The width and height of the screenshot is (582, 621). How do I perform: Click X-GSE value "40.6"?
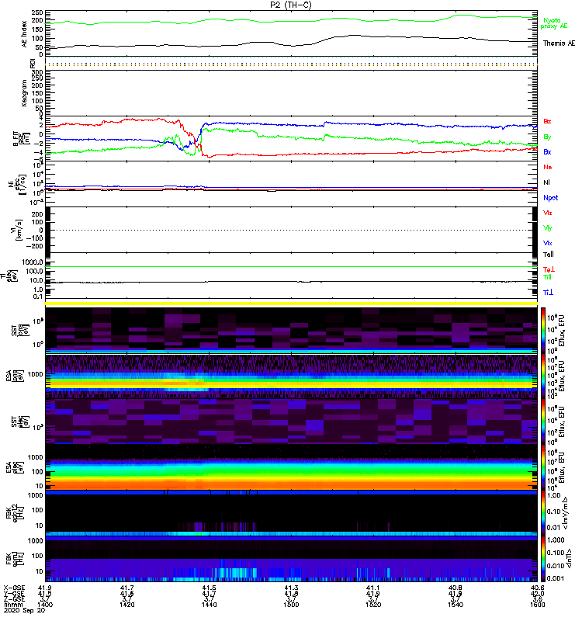537,588
